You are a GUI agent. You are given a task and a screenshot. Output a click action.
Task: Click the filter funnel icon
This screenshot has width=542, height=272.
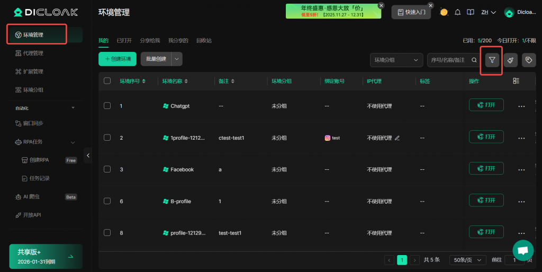[492, 60]
